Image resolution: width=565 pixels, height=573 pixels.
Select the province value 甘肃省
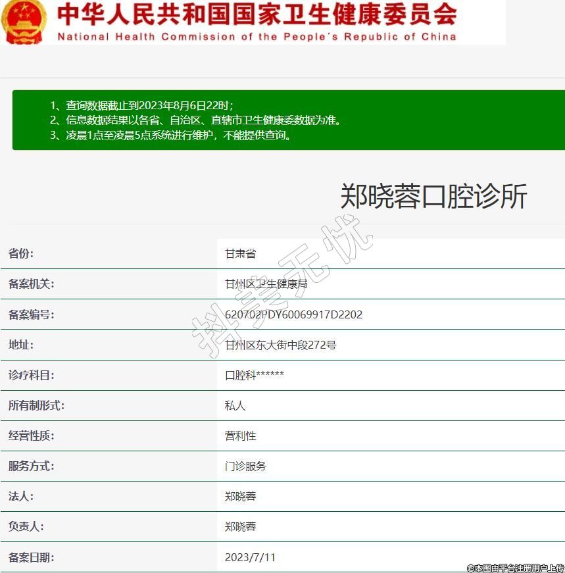240,254
